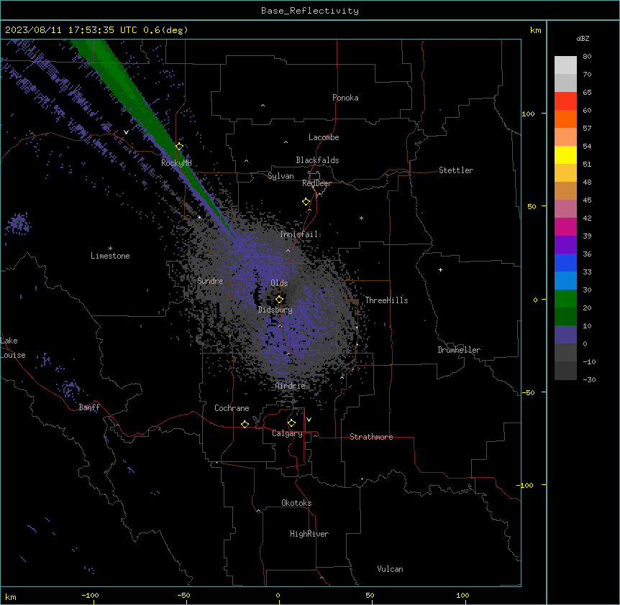The height and width of the screenshot is (605, 620).
Task: Click the Innisfail city label
Action: point(299,234)
